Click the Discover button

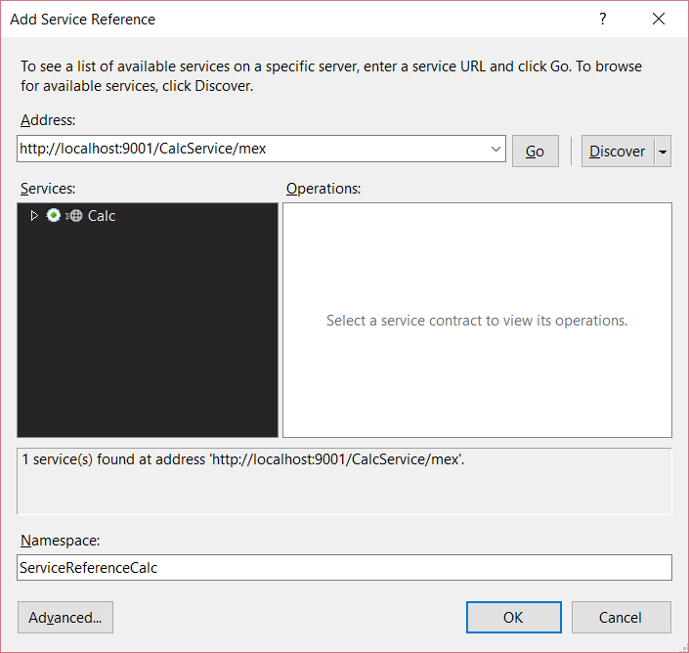point(618,152)
